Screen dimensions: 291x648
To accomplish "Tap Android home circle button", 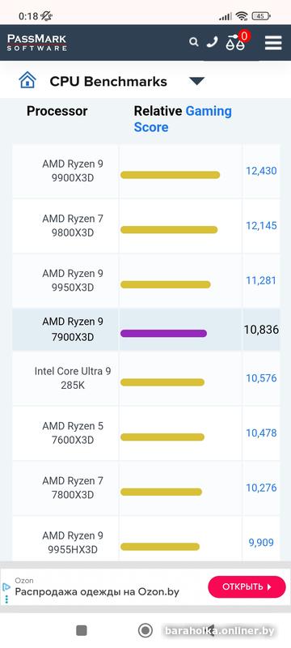I will (145, 630).
